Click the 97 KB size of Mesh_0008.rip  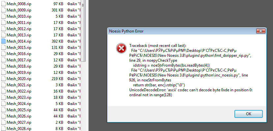tap(58, 4)
